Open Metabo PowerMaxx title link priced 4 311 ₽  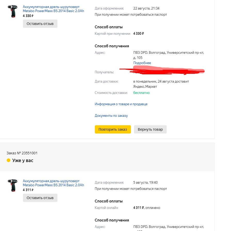tap(53, 183)
